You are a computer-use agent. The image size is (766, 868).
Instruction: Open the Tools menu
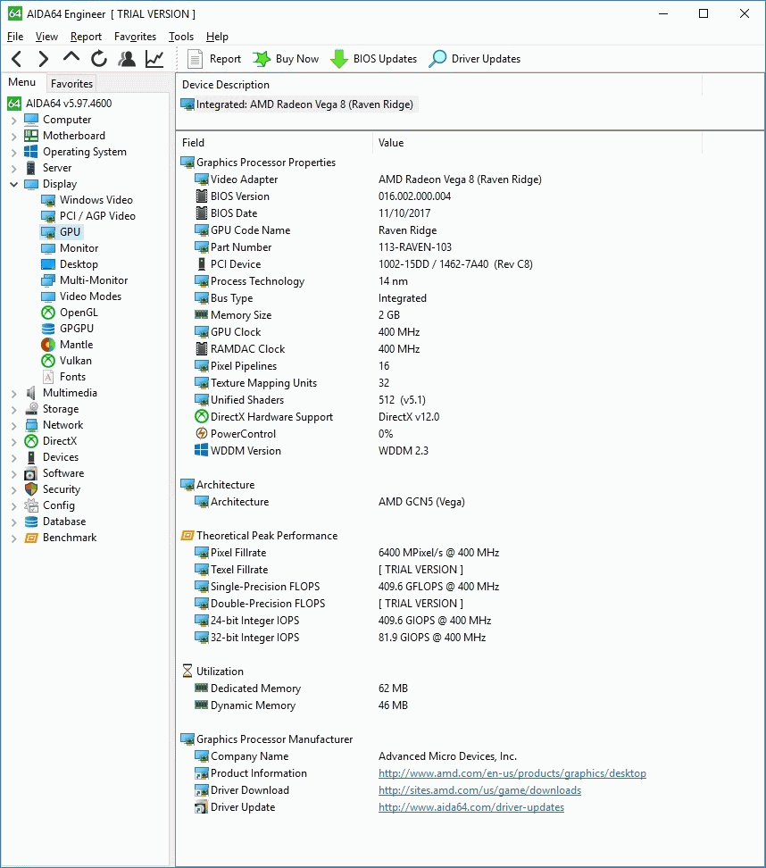coord(181,37)
